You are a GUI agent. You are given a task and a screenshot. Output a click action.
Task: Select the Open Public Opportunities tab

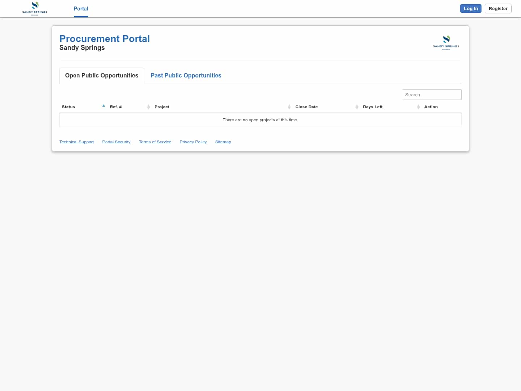click(x=102, y=75)
